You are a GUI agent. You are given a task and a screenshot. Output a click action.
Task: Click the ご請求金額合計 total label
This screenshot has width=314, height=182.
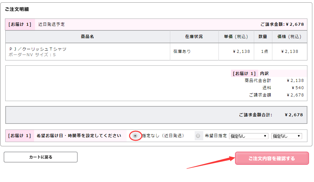(x=255, y=115)
